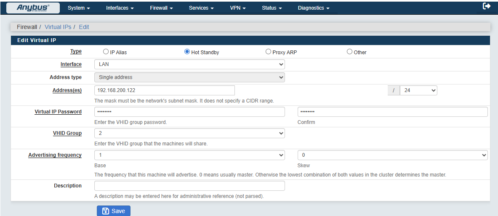Click the Address(es) input field
The height and width of the screenshot is (216, 498).
(x=164, y=90)
